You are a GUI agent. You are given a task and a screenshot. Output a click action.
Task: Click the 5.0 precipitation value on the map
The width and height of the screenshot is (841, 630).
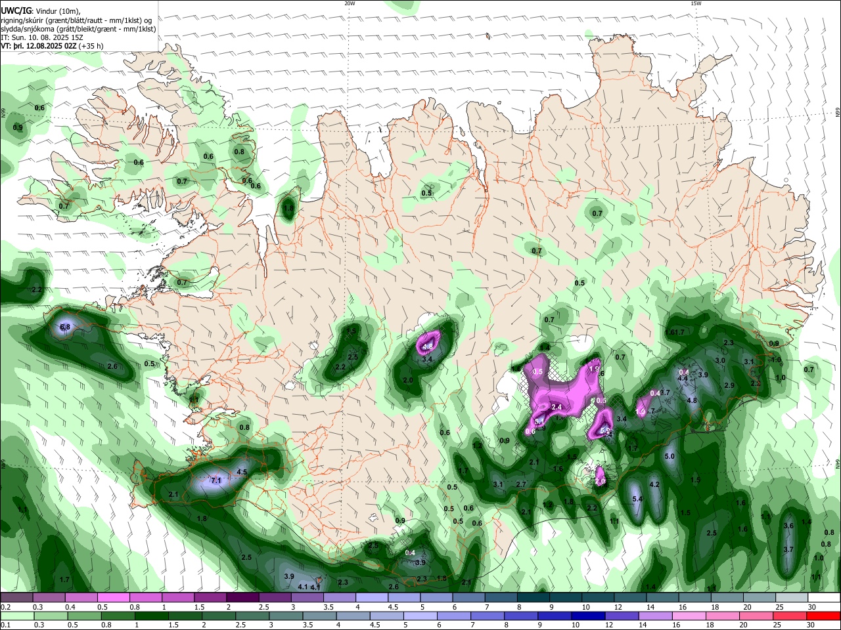(670, 456)
